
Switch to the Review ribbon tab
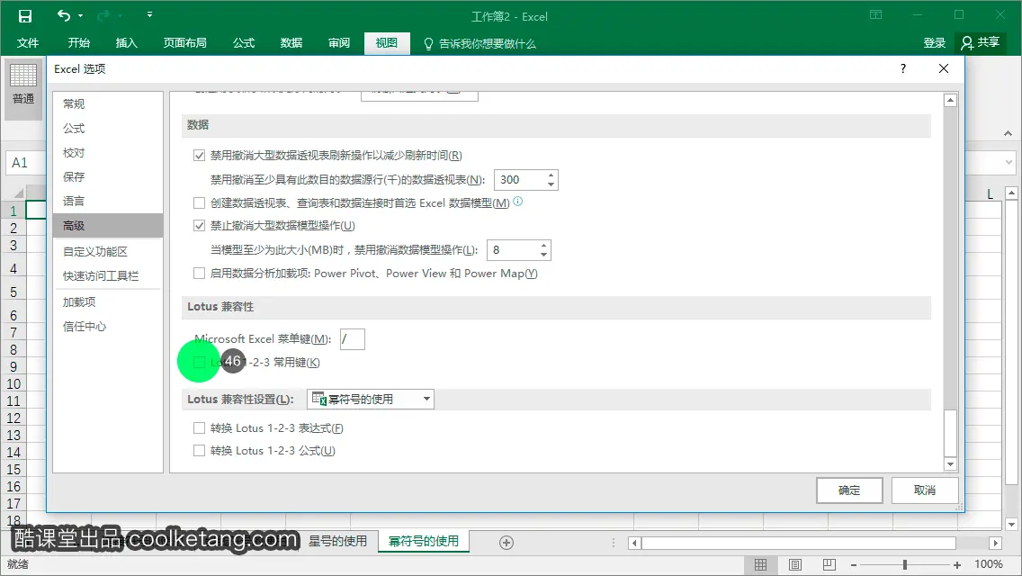pos(338,43)
